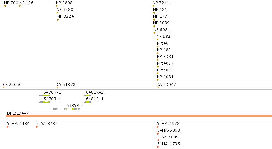Screen dimensions: 272x149
Task: Click the NP:3324 text label
Action: pos(66,16)
